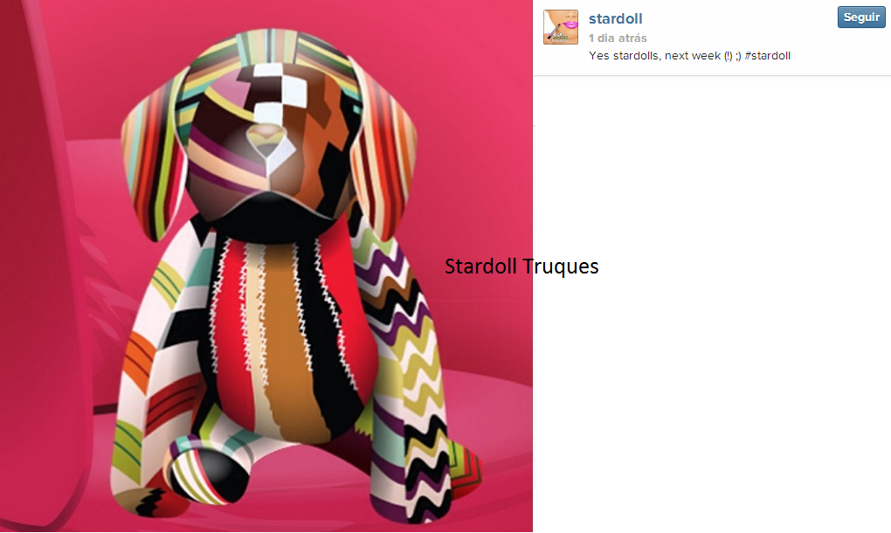Viewport: 891px width, 533px height.
Task: Click the 'Yes stardolls, next week' caption text
Action: coord(654,56)
